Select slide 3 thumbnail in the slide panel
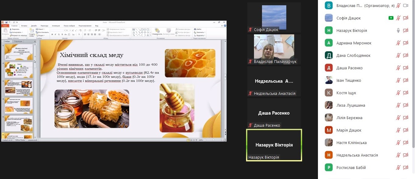The width and height of the screenshot is (416, 179). click(x=19, y=88)
